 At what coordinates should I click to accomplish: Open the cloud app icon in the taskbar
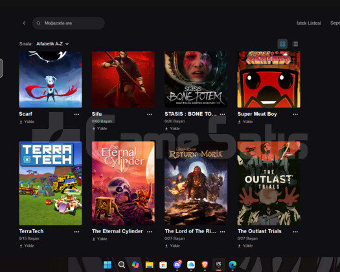[191, 265]
